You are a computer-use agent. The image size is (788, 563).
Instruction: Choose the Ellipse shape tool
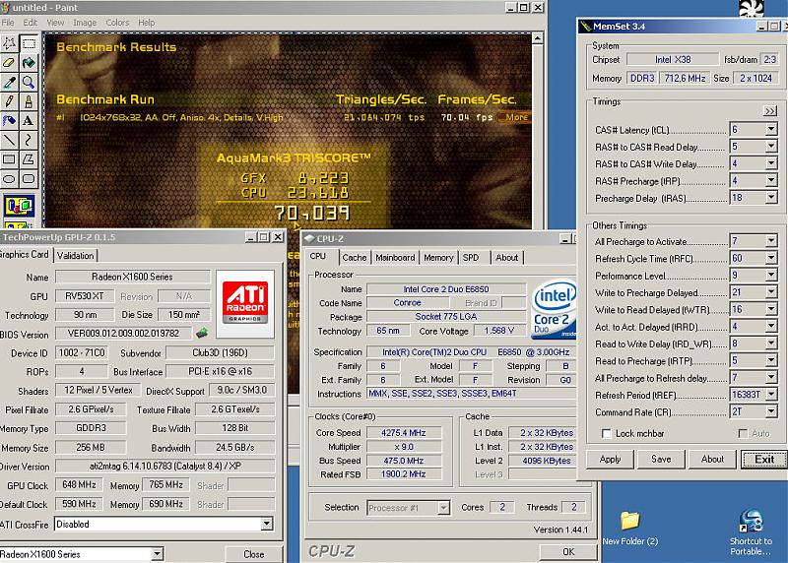pyautogui.click(x=9, y=179)
